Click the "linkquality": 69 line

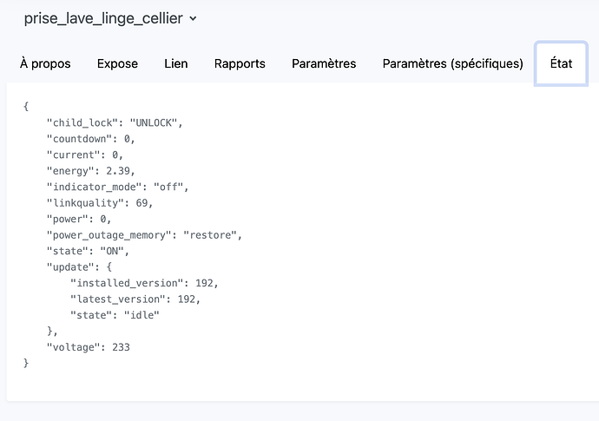pos(99,203)
